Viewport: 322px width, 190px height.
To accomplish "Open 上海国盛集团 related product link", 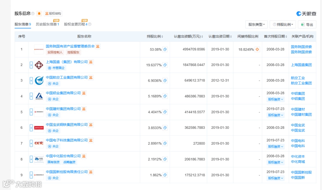I will coord(301,65).
